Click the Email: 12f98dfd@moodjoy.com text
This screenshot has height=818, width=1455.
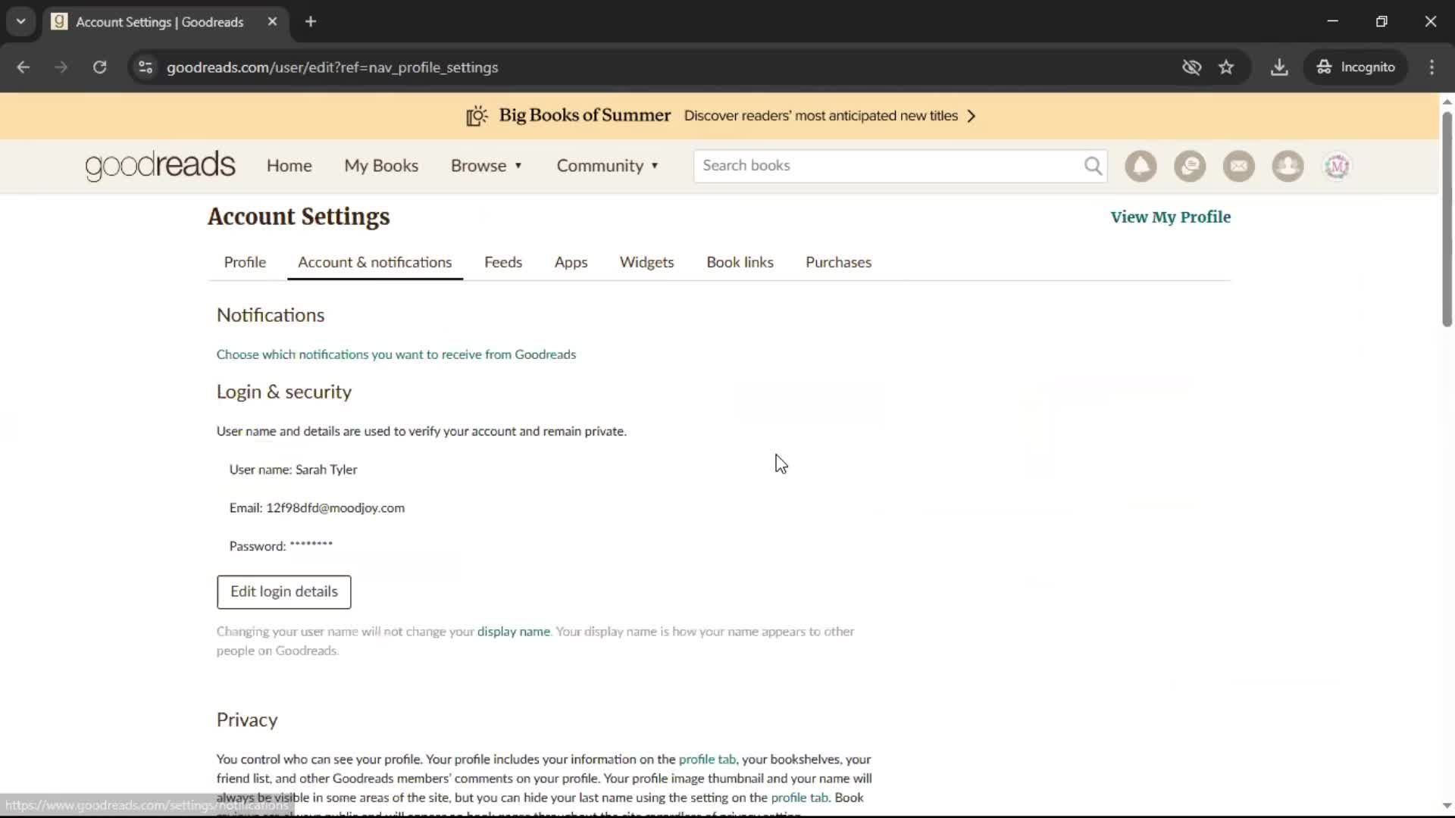317,508
